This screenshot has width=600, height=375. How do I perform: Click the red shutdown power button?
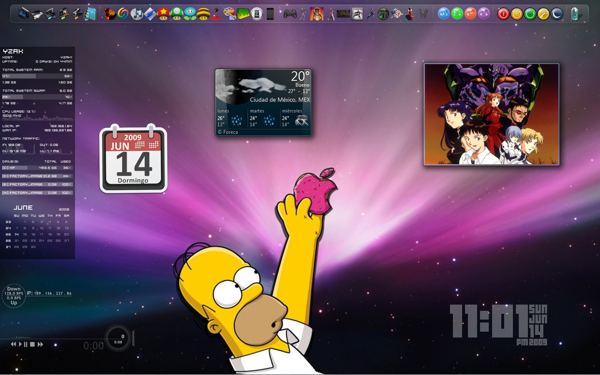point(503,14)
